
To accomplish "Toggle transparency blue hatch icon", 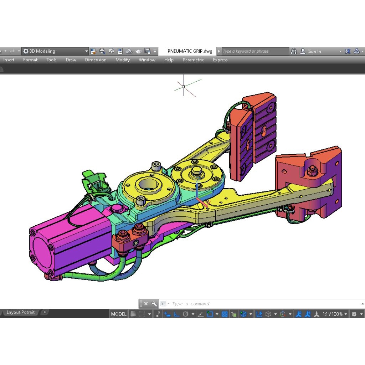I will [x=225, y=314].
